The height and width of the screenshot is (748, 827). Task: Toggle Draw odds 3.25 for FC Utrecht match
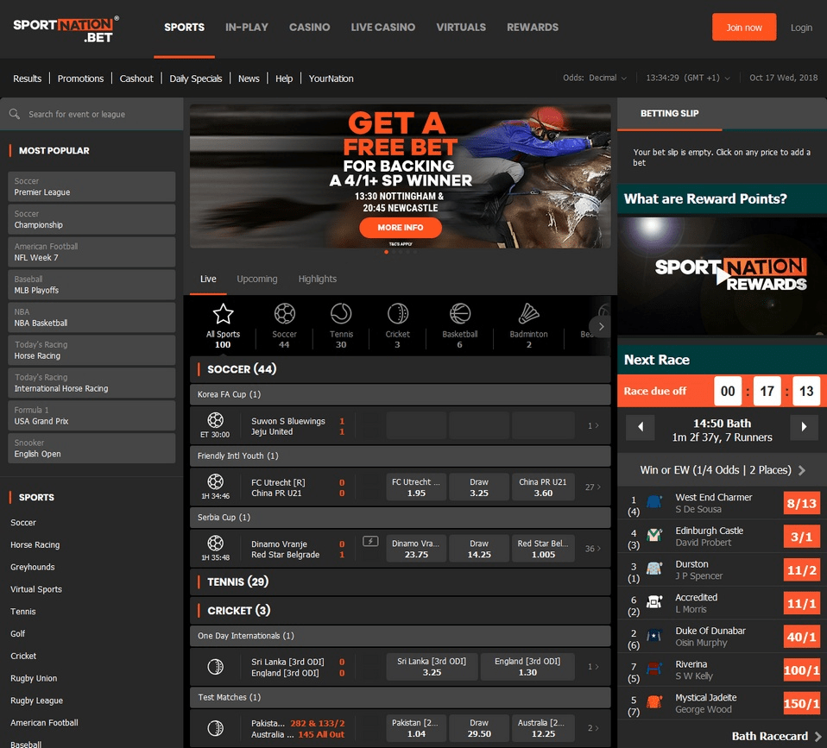click(478, 487)
